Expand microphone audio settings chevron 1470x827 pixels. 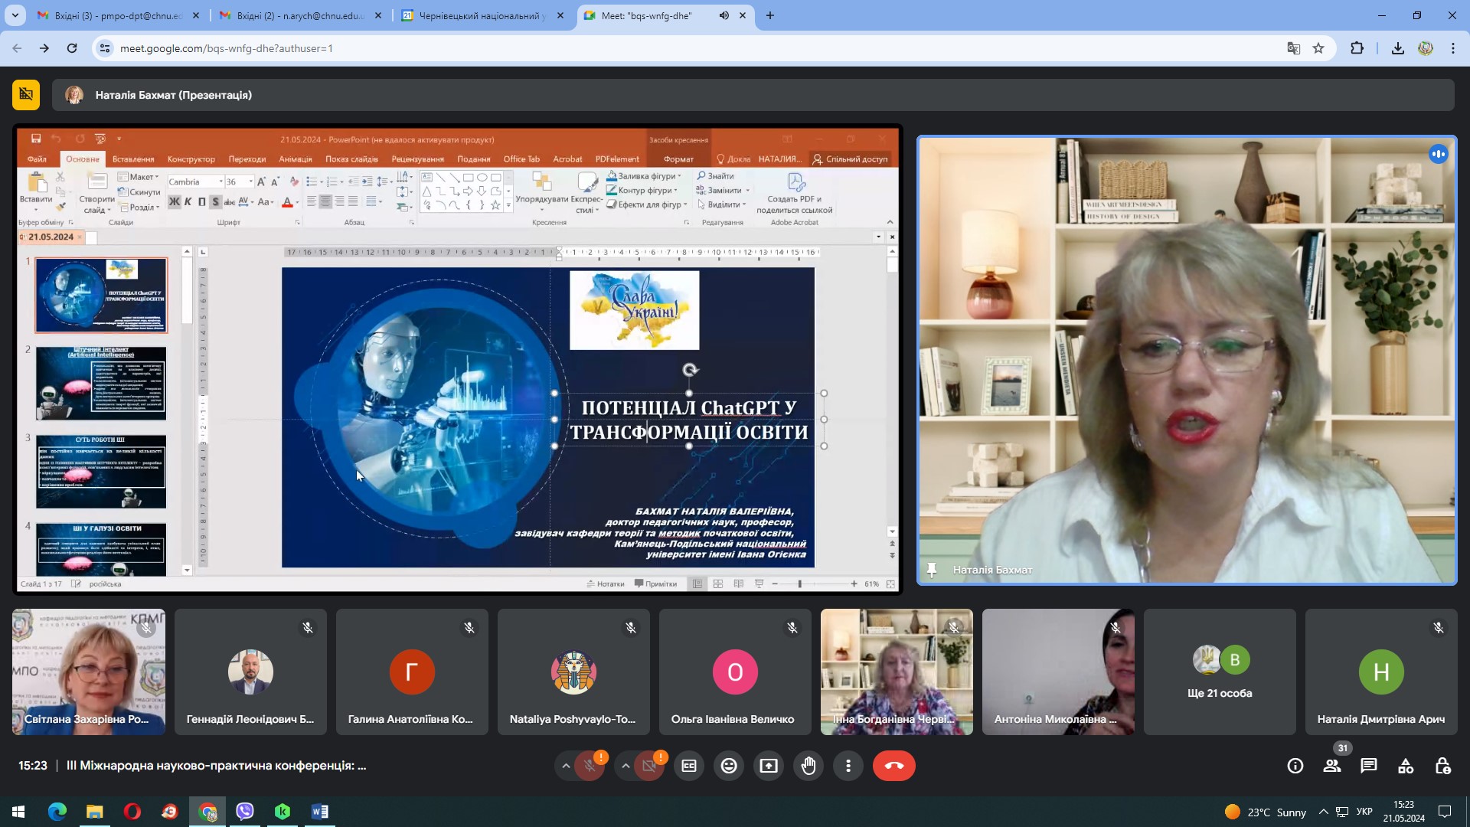(x=566, y=766)
